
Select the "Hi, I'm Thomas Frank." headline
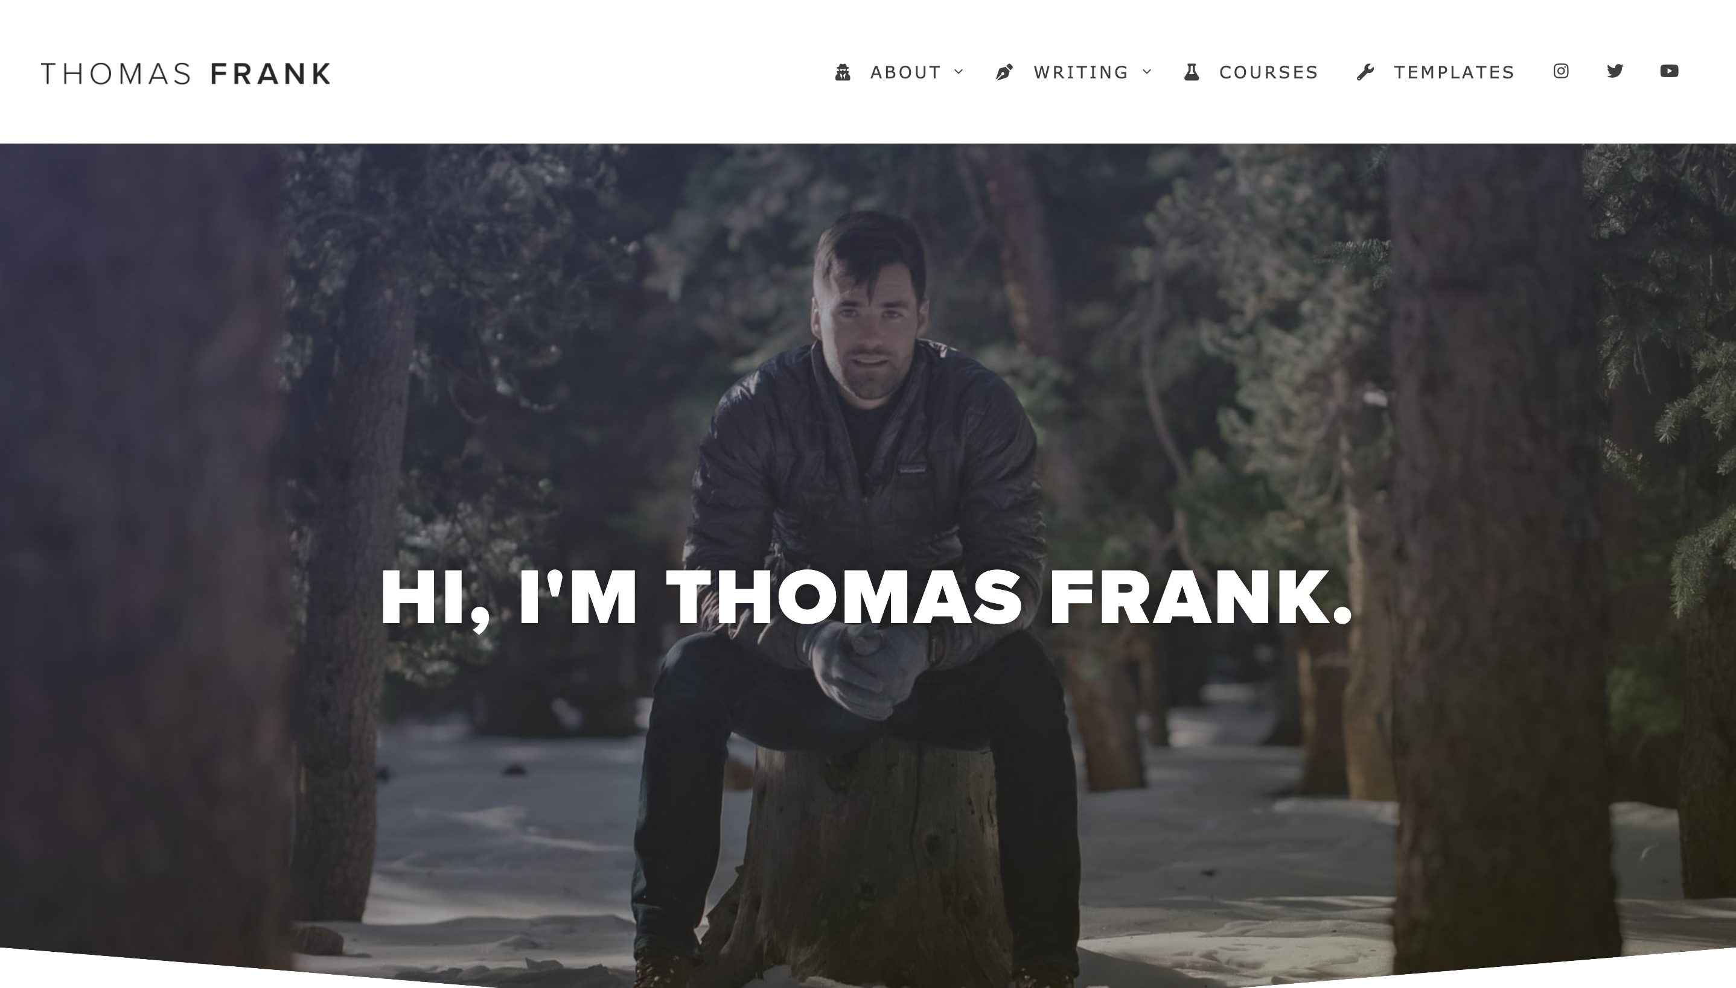tap(866, 597)
